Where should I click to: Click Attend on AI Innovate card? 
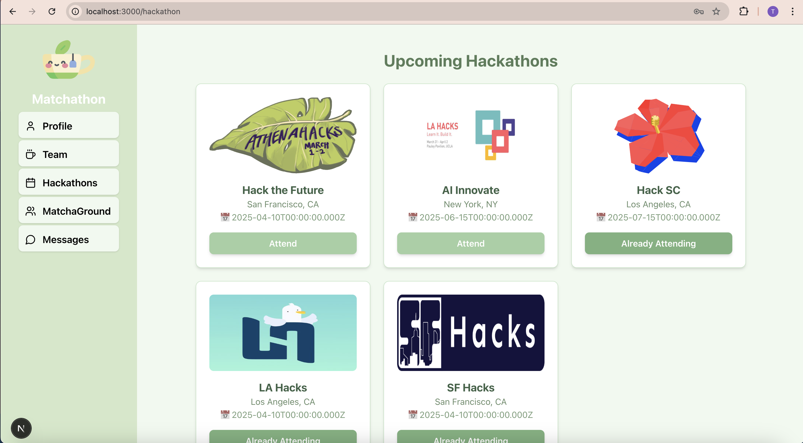tap(470, 243)
